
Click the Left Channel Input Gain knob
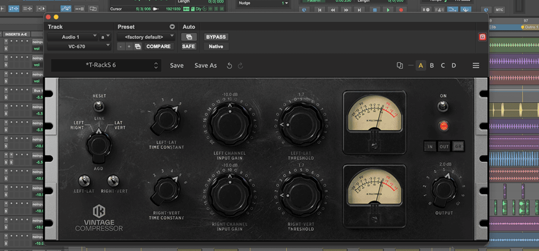tap(230, 124)
